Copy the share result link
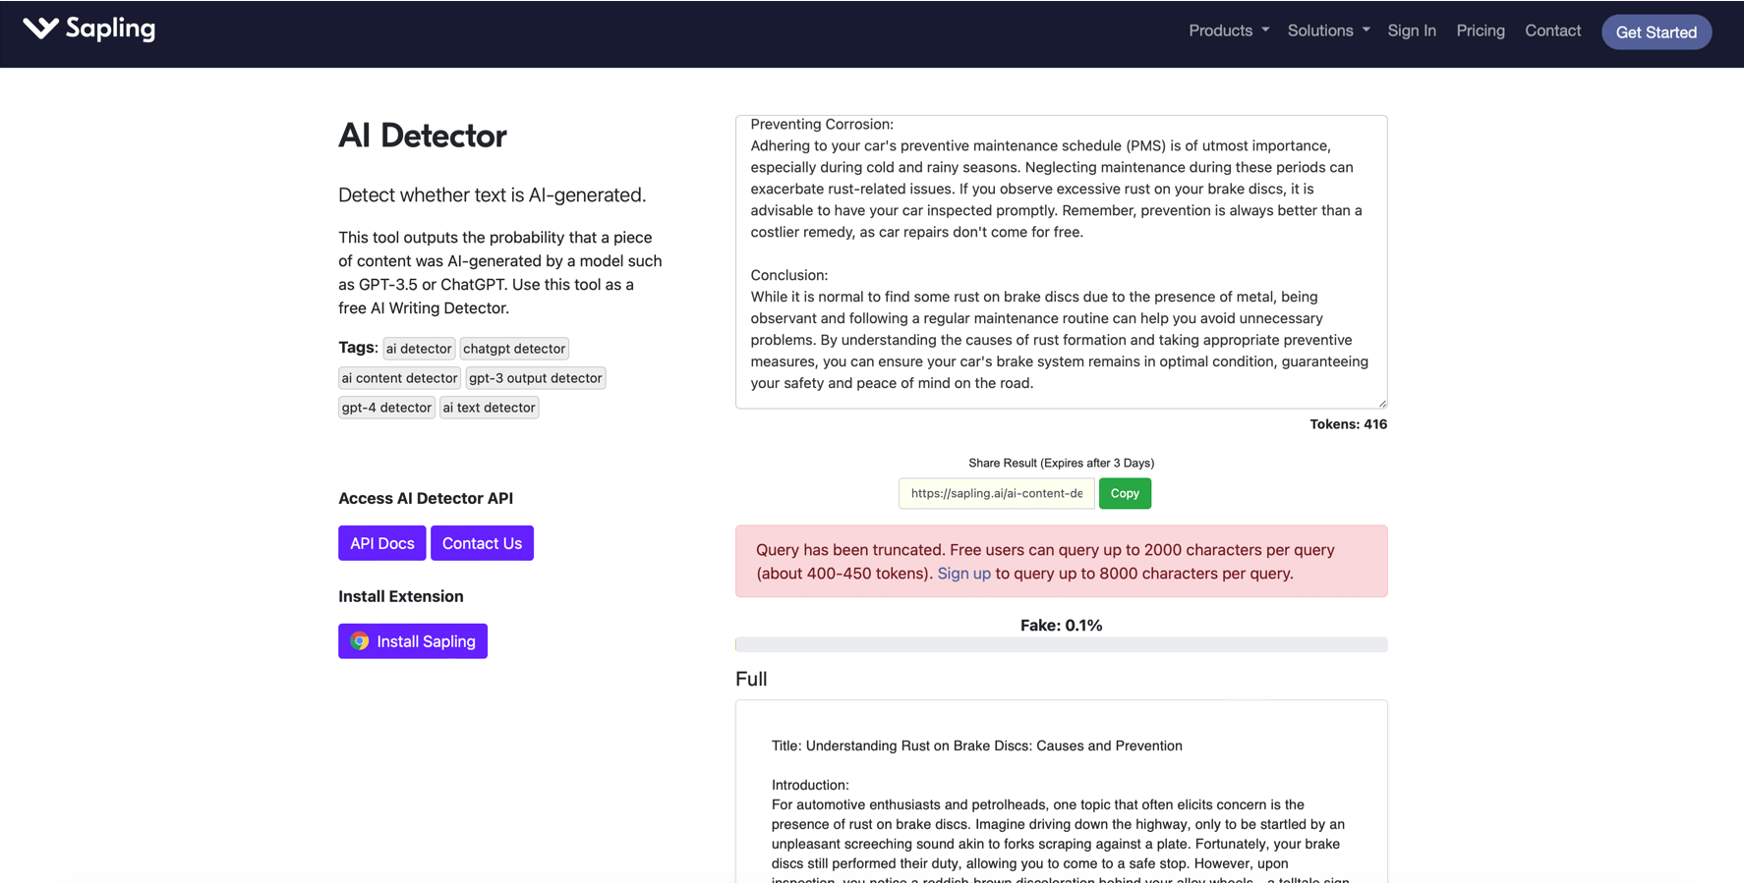 pyautogui.click(x=1124, y=493)
